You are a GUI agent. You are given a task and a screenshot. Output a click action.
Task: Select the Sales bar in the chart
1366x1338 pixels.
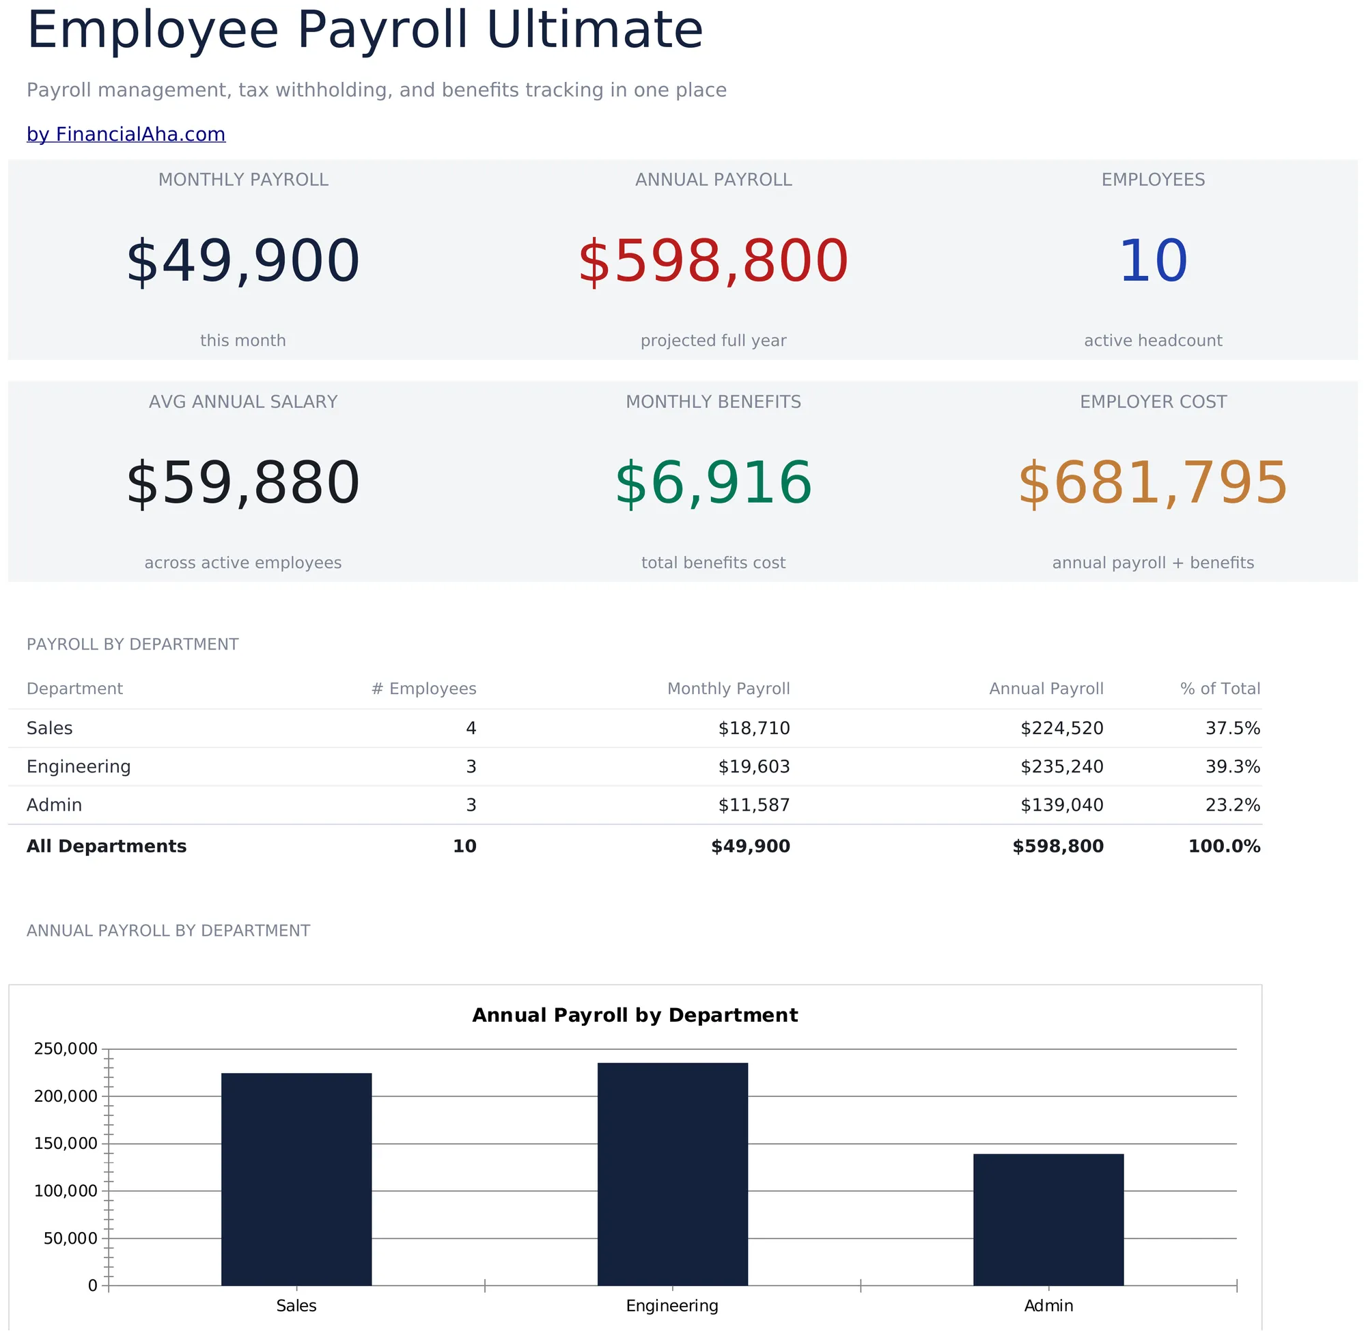tap(296, 1180)
